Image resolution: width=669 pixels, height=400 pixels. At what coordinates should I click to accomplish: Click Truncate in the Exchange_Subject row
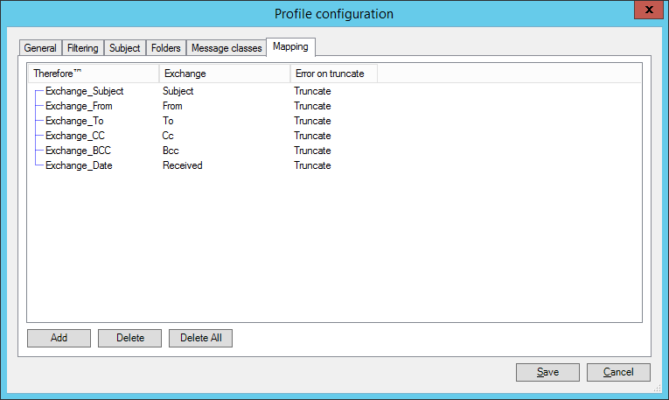click(312, 91)
